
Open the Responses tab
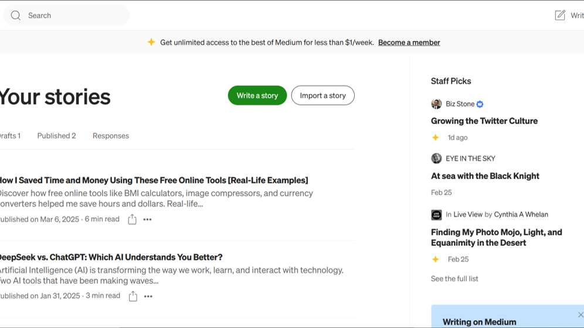pos(111,136)
